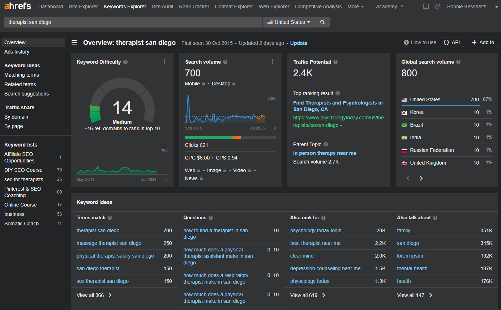Viewport: 501px width, 310px height.
Task: Open Keyword Difficulty three-dot menu
Action: (x=164, y=62)
